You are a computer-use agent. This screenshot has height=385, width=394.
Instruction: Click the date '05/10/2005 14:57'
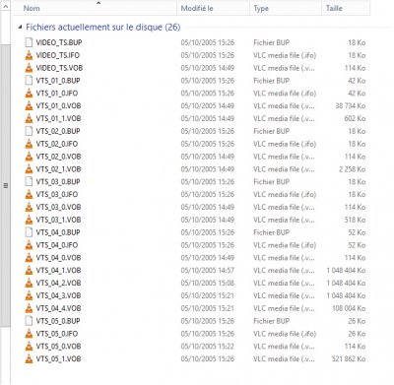point(208,271)
